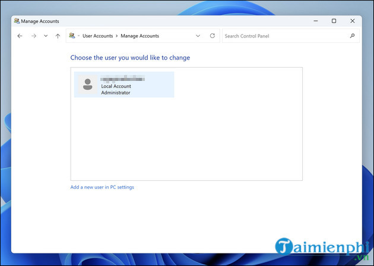
Task: Click the 'Local Account' label
Action: 116,86
